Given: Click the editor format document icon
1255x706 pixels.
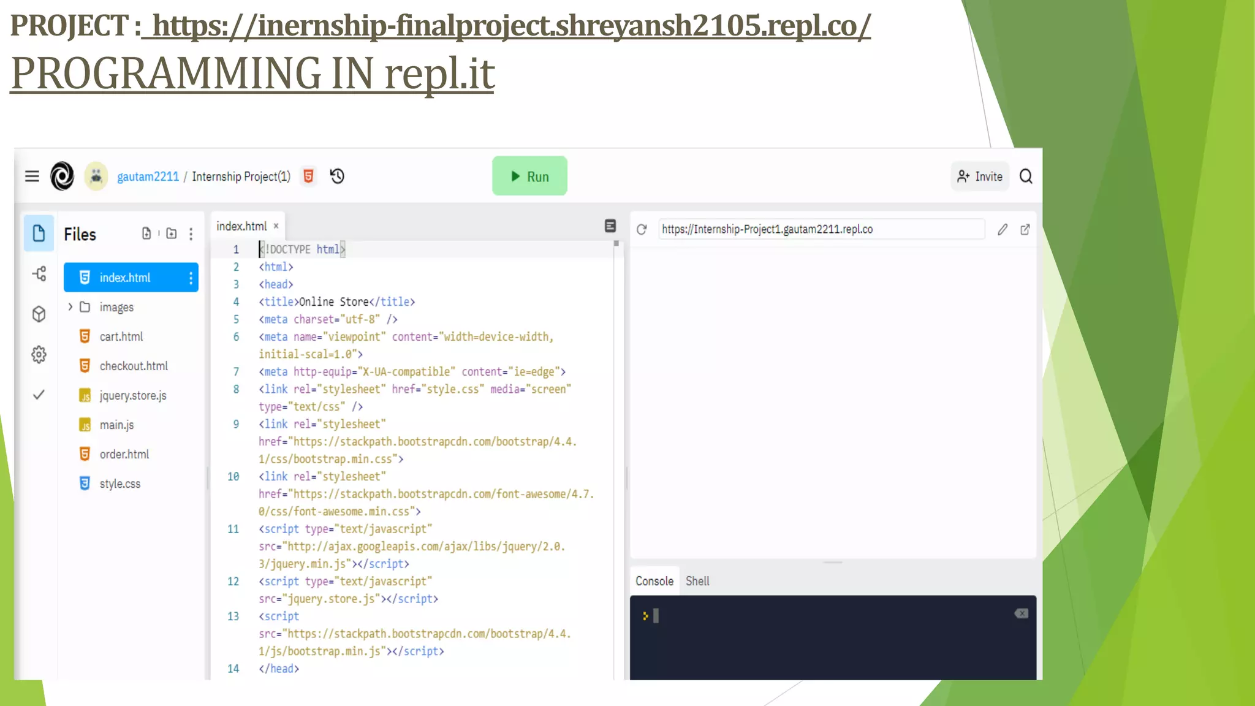Looking at the screenshot, I should click(x=610, y=226).
